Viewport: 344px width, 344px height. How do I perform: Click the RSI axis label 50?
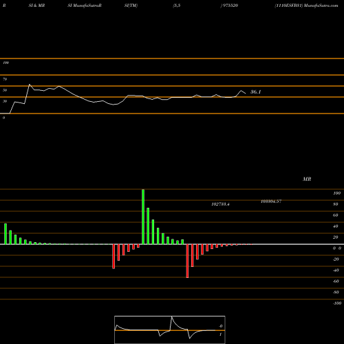coord(5,90)
